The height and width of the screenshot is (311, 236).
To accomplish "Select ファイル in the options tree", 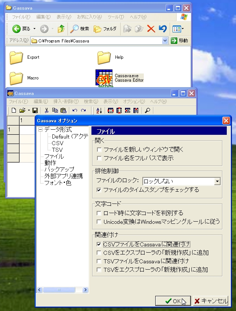I will 54,157.
